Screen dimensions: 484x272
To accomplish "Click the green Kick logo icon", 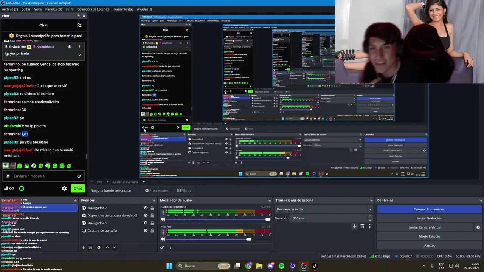I will (x=22, y=188).
